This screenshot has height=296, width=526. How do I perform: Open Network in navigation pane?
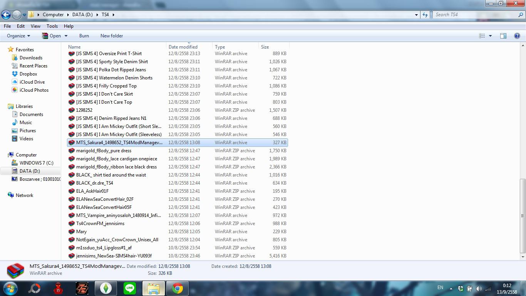(24, 195)
